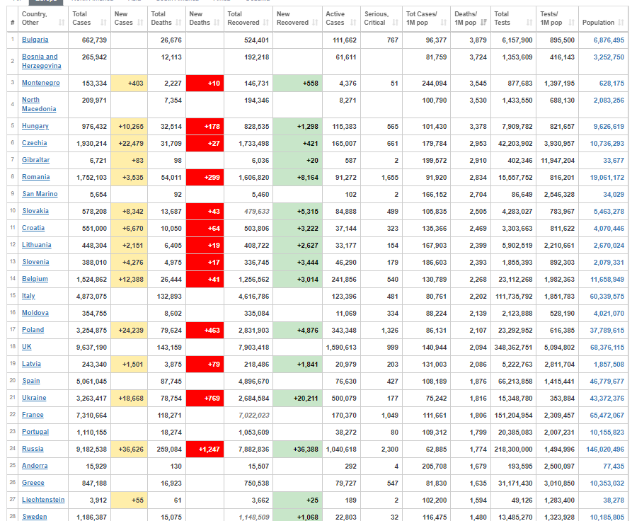
Task: Open Ukraine country link
Action: point(34,397)
